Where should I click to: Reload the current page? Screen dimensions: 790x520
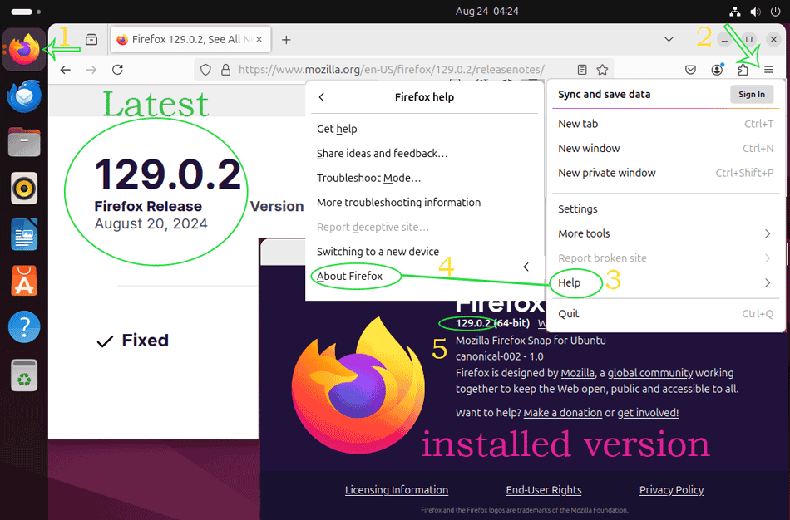(117, 70)
